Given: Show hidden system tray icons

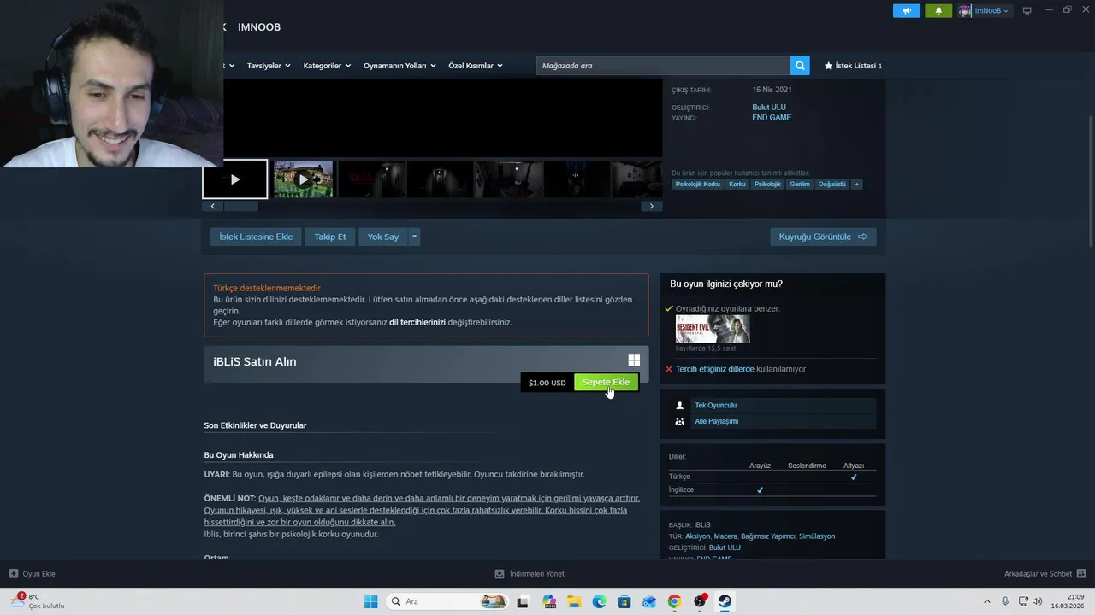Looking at the screenshot, I should coord(986,601).
